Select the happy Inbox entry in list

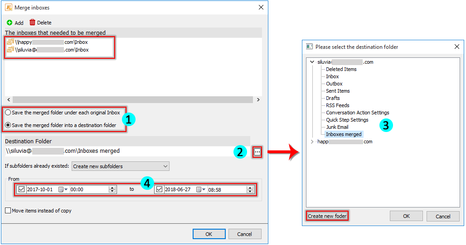pyautogui.click(x=51, y=42)
